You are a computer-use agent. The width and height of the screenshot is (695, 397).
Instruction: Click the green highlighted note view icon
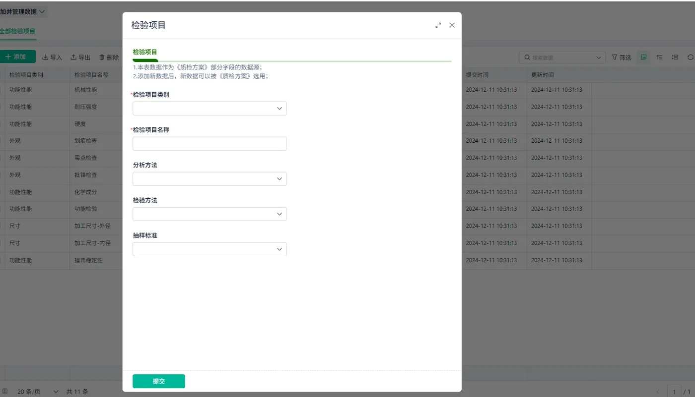tap(644, 57)
